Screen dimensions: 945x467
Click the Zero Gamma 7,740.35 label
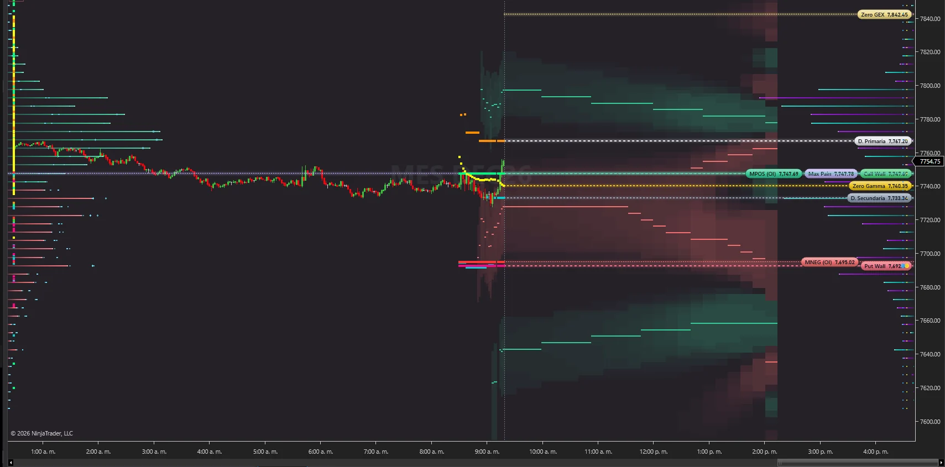coord(880,186)
